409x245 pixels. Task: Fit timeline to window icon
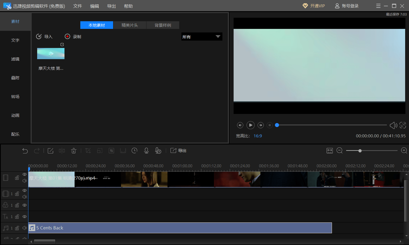(x=330, y=151)
